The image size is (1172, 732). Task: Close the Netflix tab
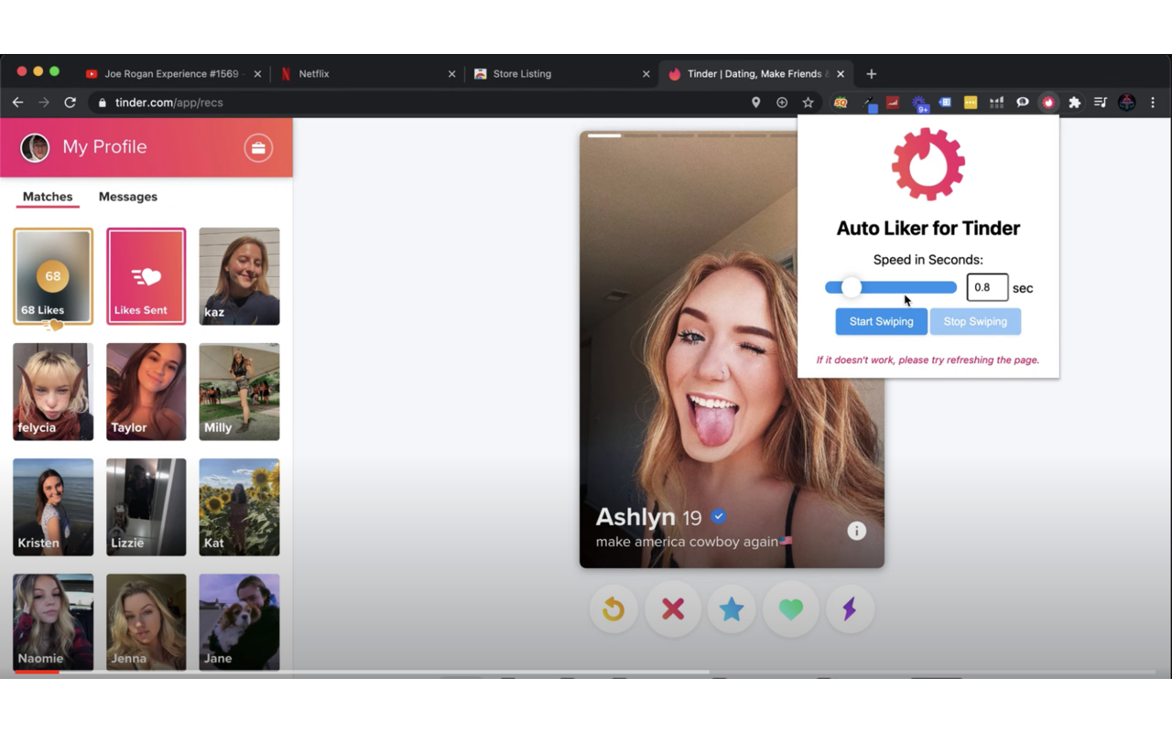pyautogui.click(x=451, y=74)
